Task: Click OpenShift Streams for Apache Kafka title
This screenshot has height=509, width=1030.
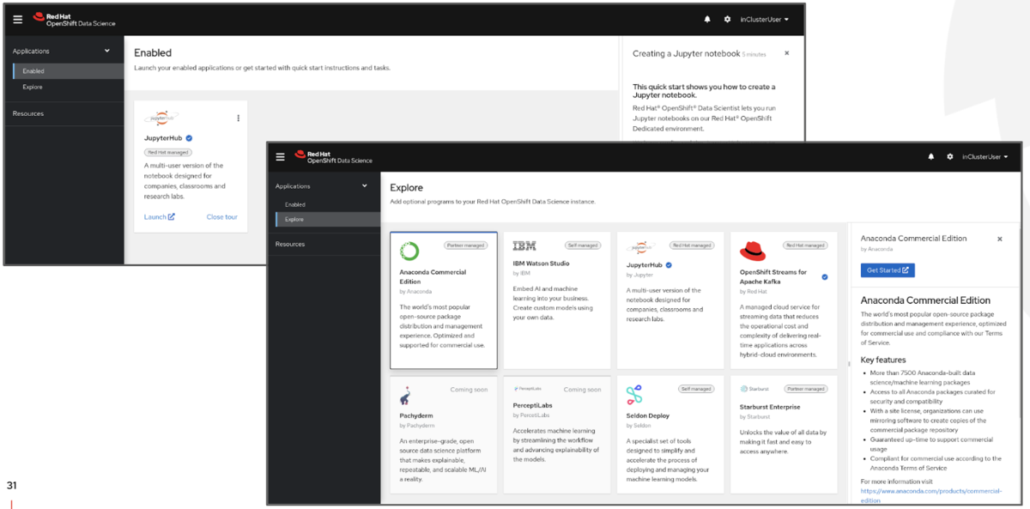Action: coord(773,276)
